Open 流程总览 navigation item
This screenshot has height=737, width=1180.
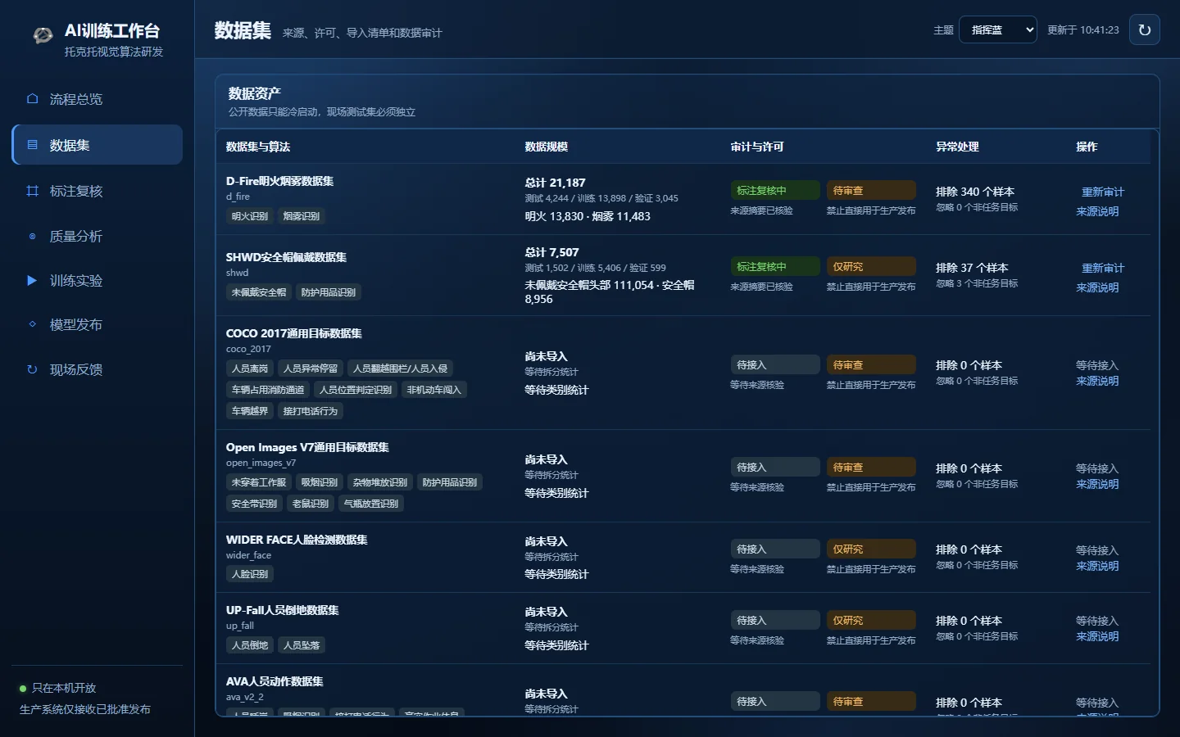98,99
